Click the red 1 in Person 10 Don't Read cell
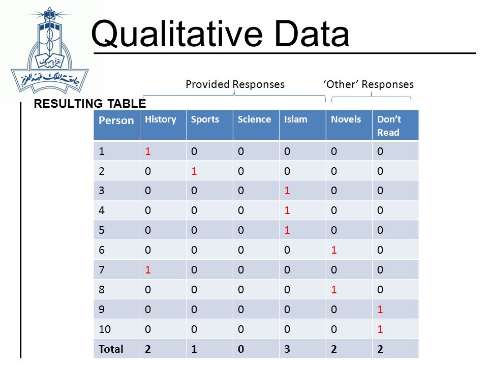This screenshot has width=488, height=366. point(380,329)
